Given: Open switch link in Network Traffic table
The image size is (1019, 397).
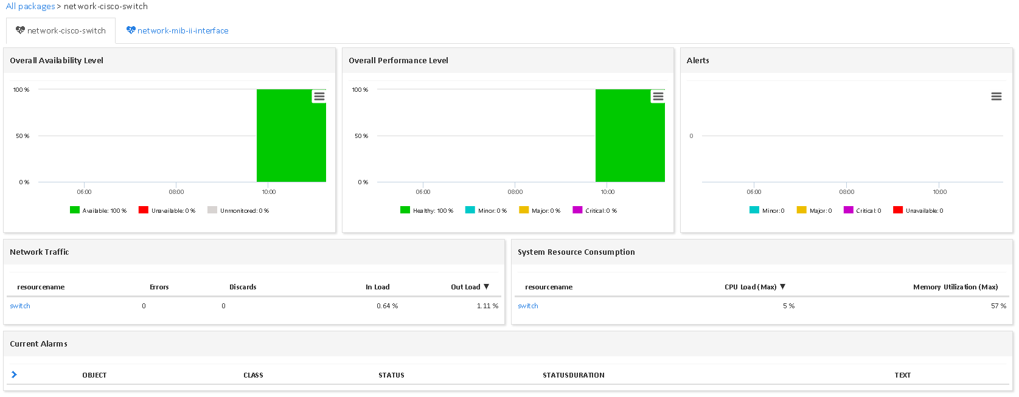Looking at the screenshot, I should point(20,306).
